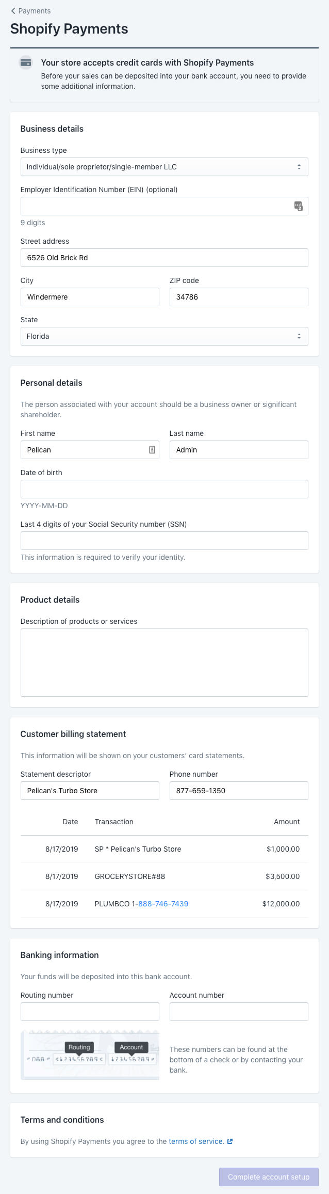
Task: Click the $12,000.00 amount
Action: click(x=281, y=904)
